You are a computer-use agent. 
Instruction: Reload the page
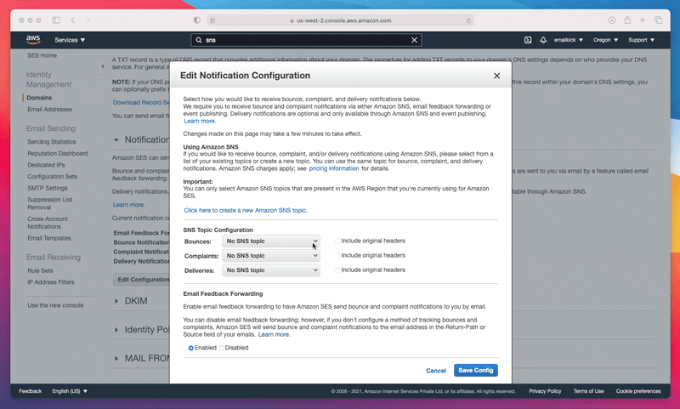468,20
